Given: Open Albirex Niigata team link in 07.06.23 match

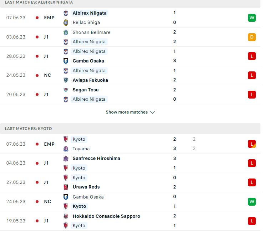Looking at the screenshot, I should click(x=90, y=13).
